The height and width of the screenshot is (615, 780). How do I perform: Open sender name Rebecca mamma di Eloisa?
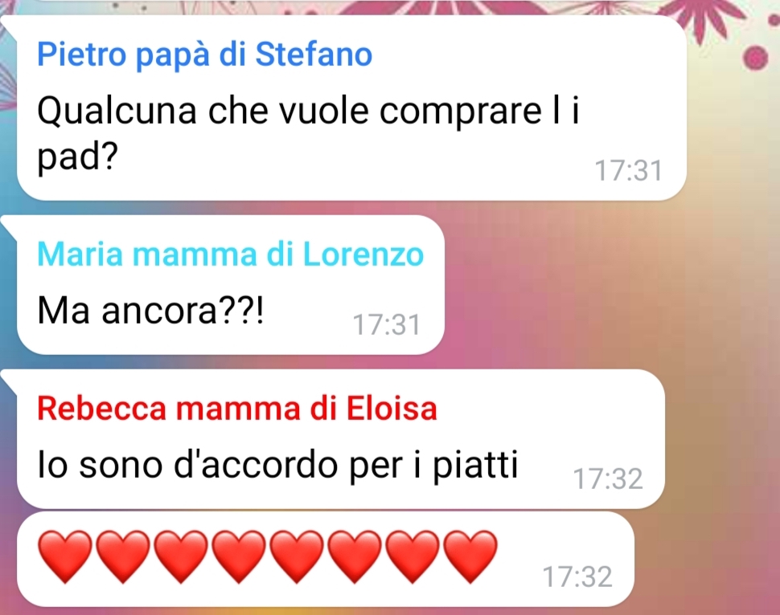(236, 409)
